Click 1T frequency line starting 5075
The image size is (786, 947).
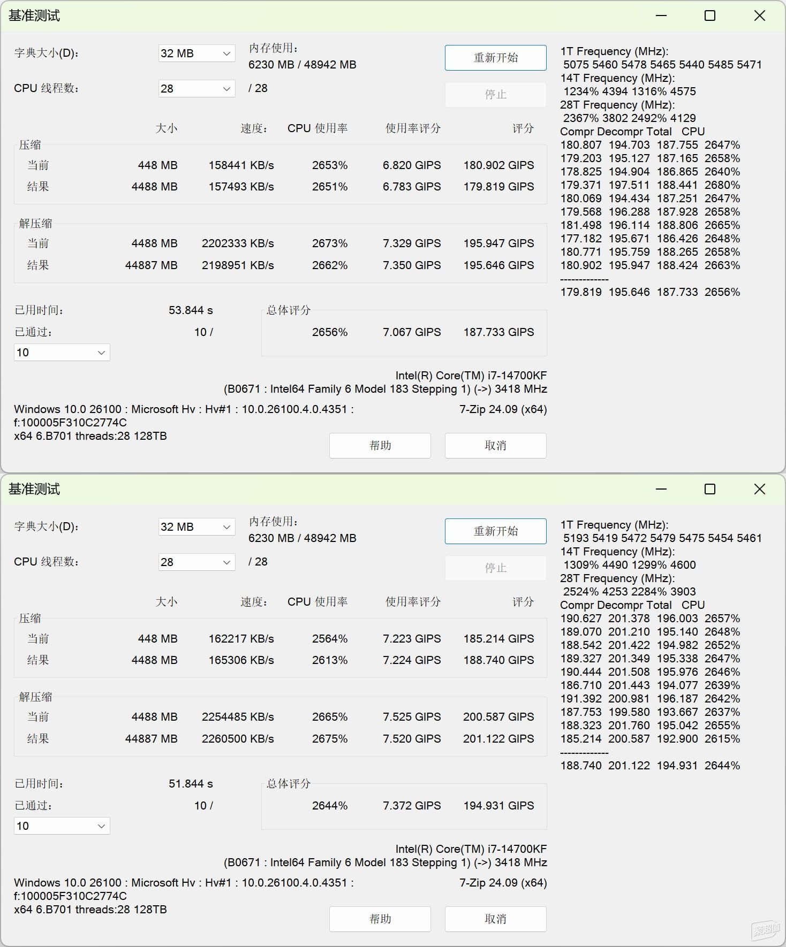point(662,65)
